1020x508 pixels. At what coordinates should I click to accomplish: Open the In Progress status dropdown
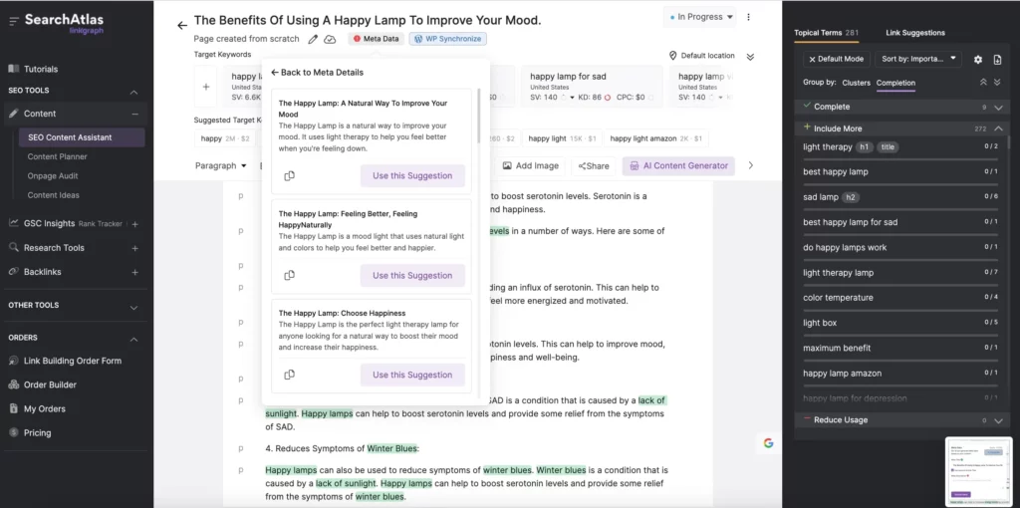pos(700,17)
